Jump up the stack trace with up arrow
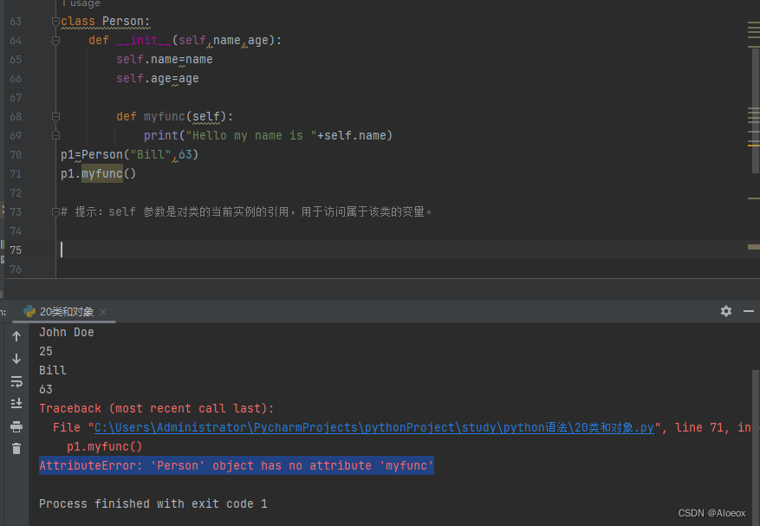This screenshot has height=526, width=760. [16, 336]
